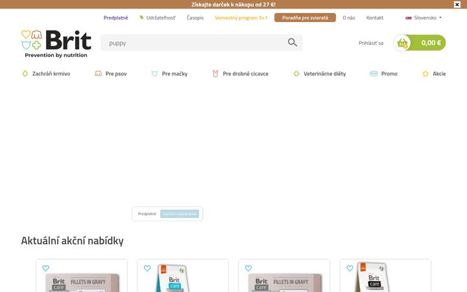
Task: Click the bowl icon beside Promo
Action: (374, 73)
